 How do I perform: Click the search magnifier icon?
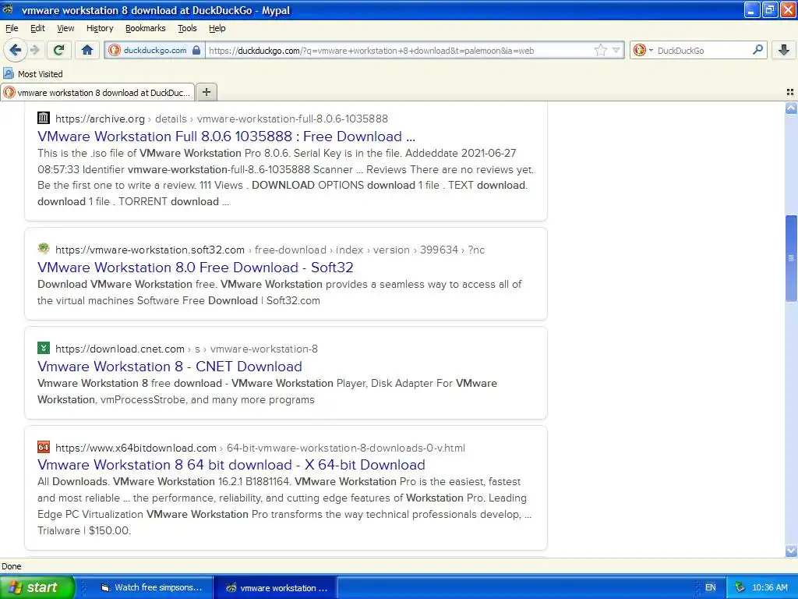point(757,50)
